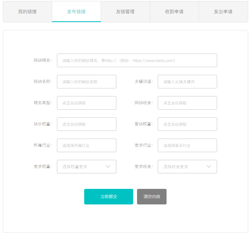Click 爱站权重 field to auto-fetch

point(187,124)
